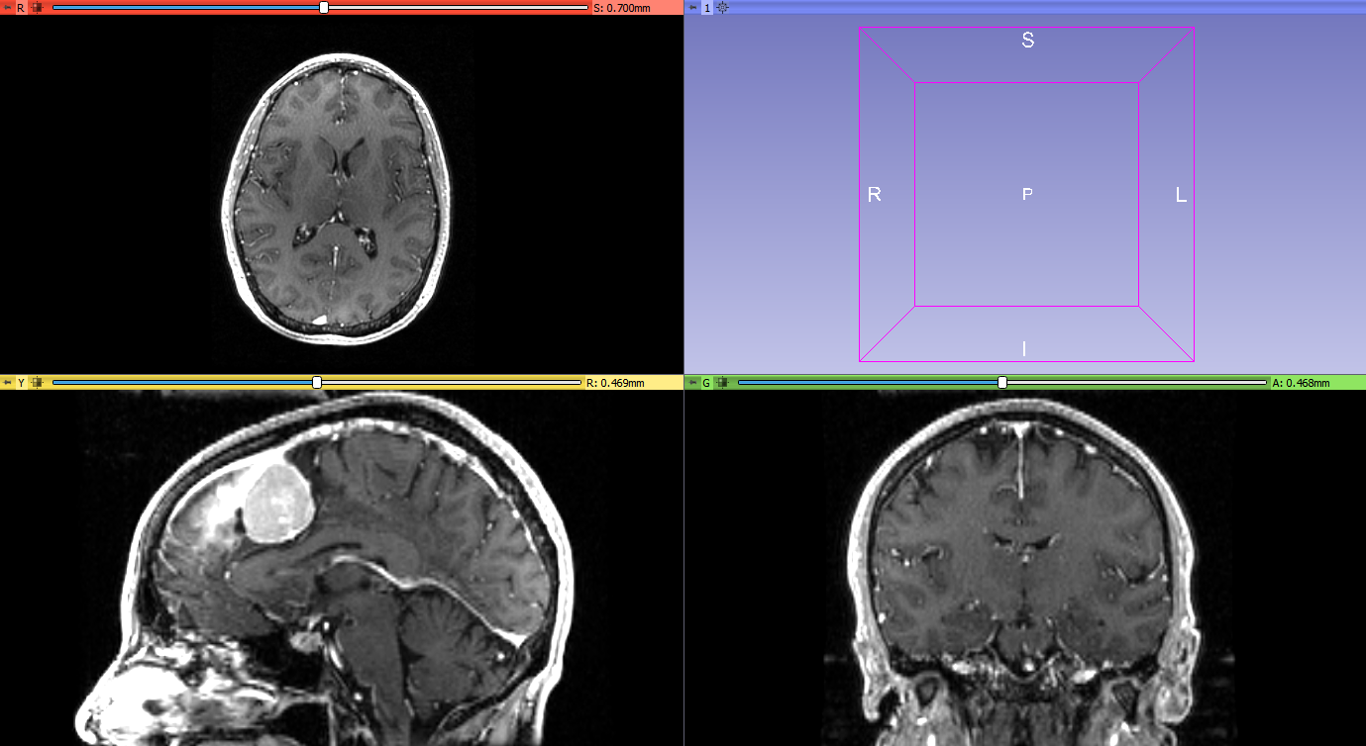Screen dimensions: 1366x746
Task: Click the Green slice offset slider handle
Action: (1002, 382)
